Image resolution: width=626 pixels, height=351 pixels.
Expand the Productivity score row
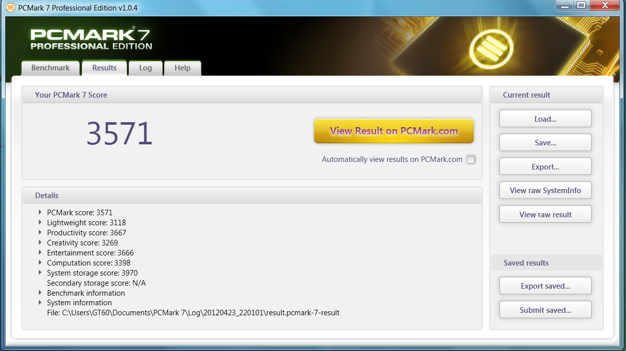[40, 232]
